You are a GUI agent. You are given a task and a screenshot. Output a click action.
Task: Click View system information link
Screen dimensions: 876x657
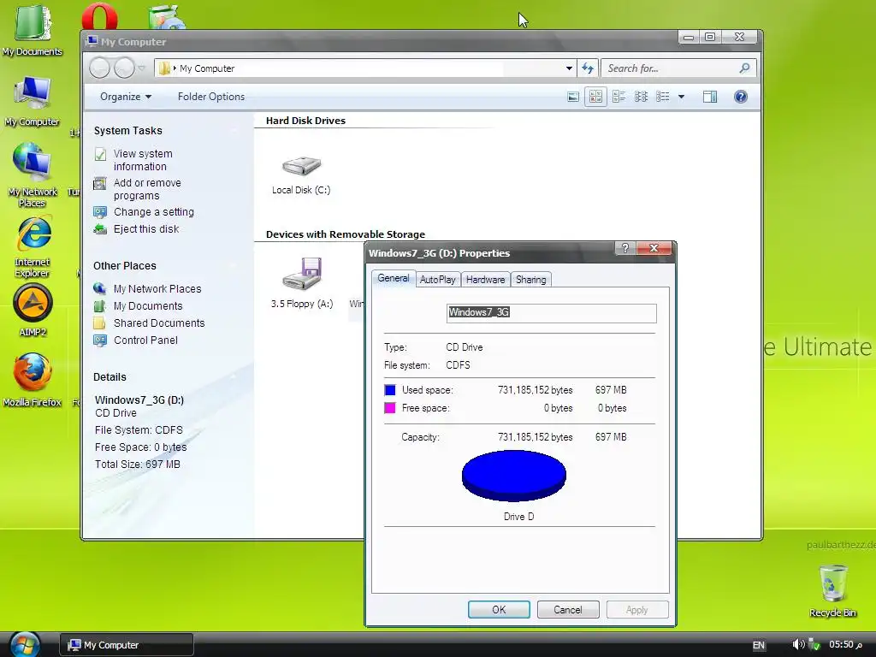tap(143, 160)
